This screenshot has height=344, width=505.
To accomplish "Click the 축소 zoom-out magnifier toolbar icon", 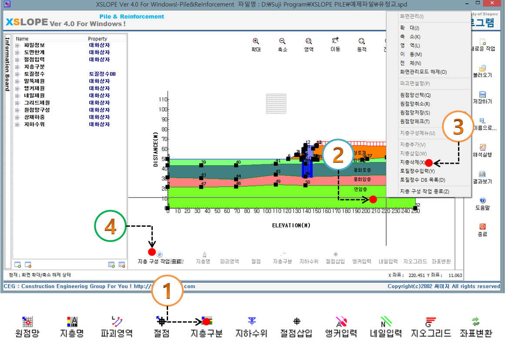I will tap(282, 41).
